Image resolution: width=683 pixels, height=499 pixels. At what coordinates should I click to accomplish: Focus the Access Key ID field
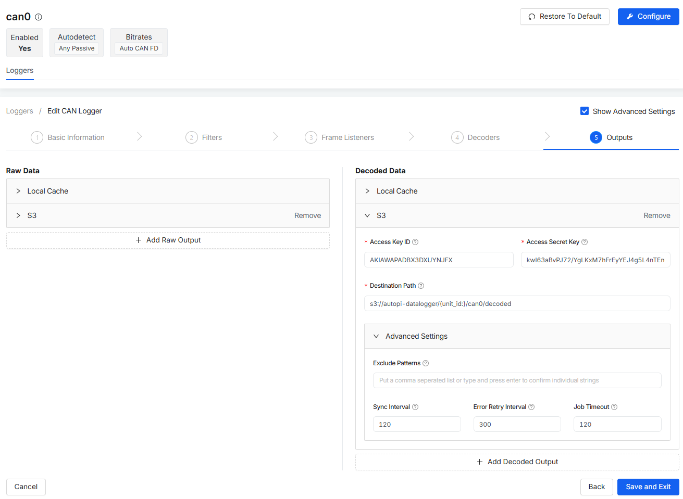439,260
